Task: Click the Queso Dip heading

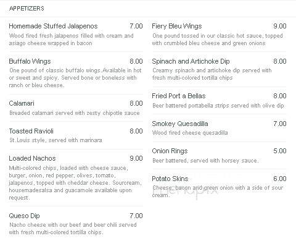Action: click(24, 216)
